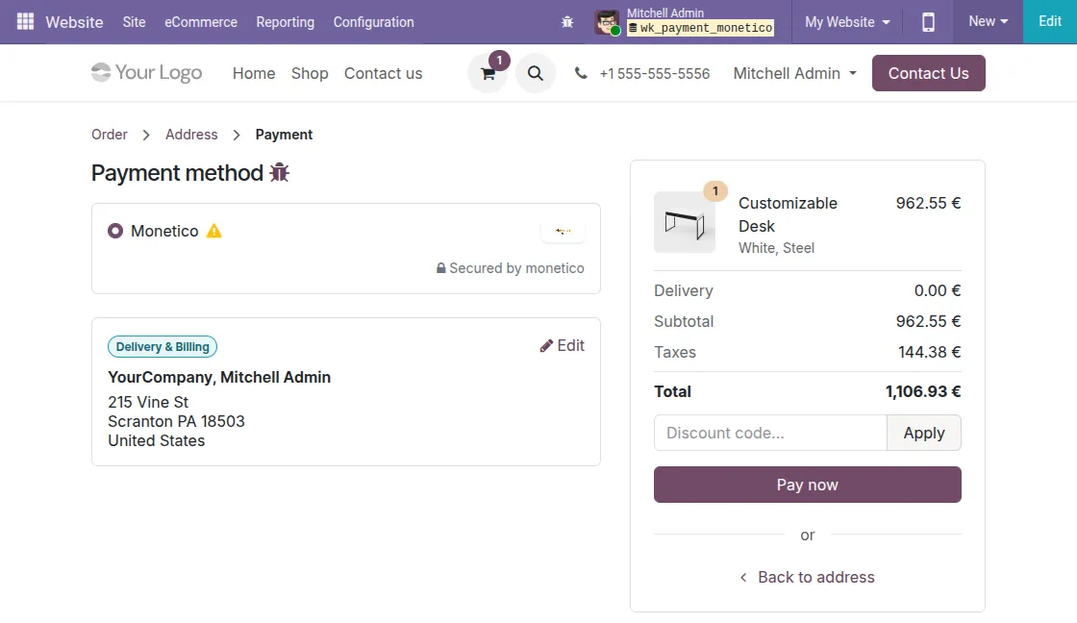Screen dimensions: 1077x623
Task: Click the search magnifier icon
Action: pos(535,73)
